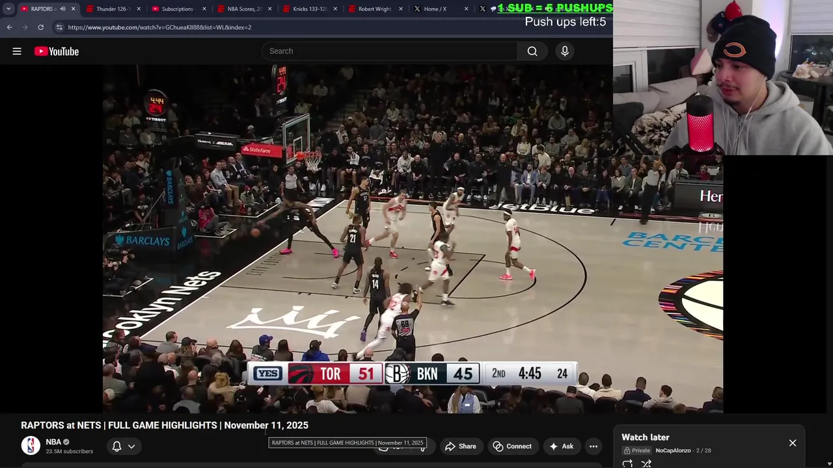
Task: Click the 23.5M subscribers text
Action: tap(69, 451)
